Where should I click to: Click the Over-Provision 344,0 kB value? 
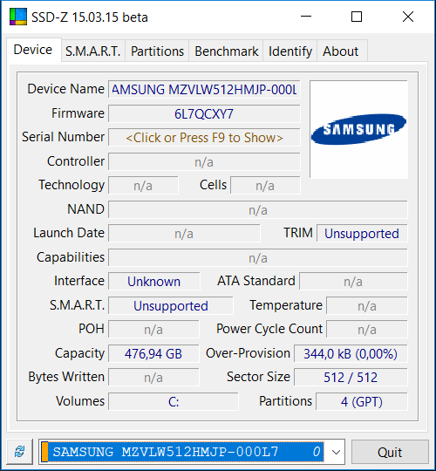click(x=351, y=353)
